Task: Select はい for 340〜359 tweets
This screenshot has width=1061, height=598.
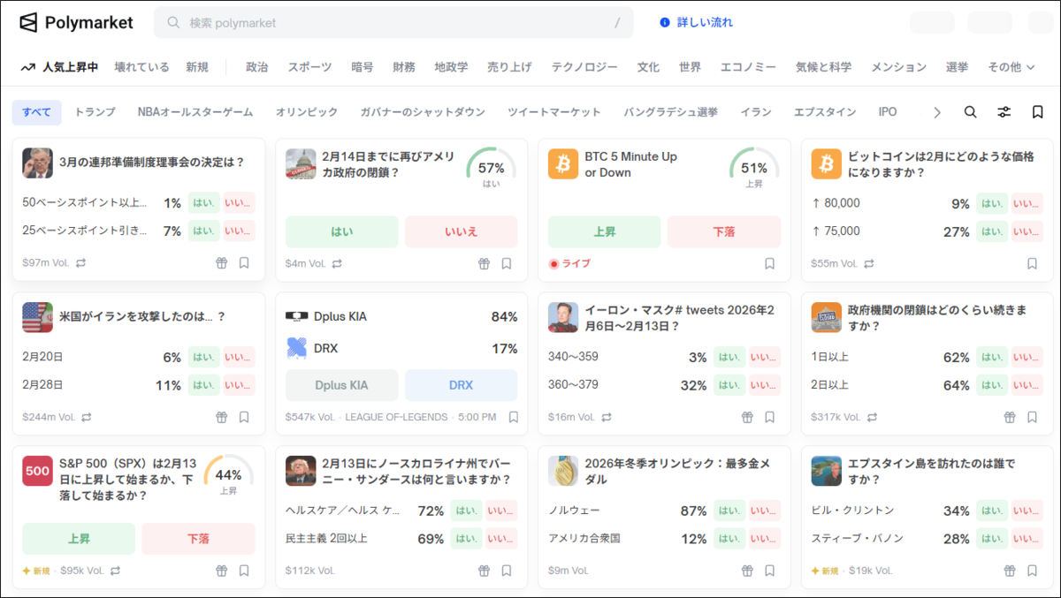Action: click(729, 357)
